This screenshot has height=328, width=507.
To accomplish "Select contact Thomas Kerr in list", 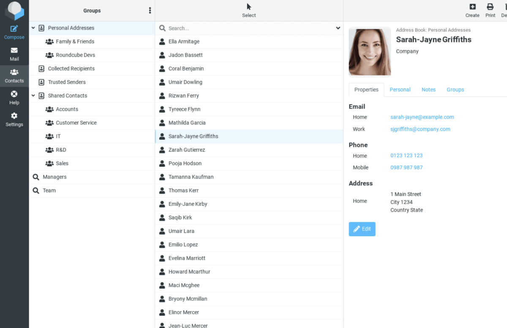I will pos(183,190).
